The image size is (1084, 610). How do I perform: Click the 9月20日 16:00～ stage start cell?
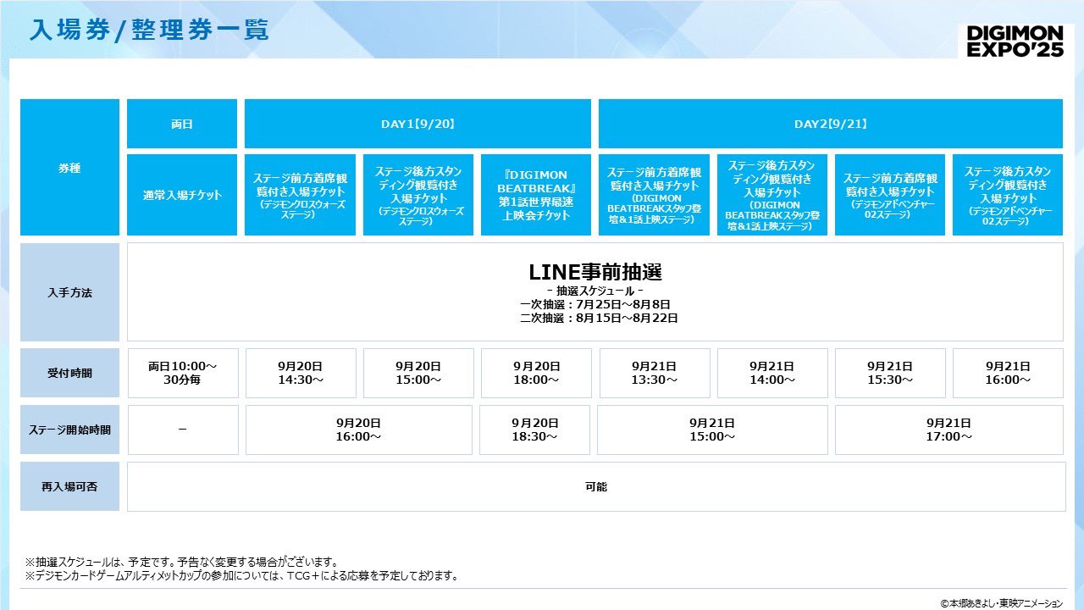359,430
